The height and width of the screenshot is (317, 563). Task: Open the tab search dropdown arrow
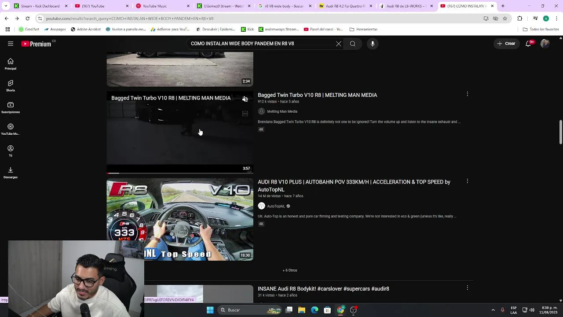click(6, 6)
